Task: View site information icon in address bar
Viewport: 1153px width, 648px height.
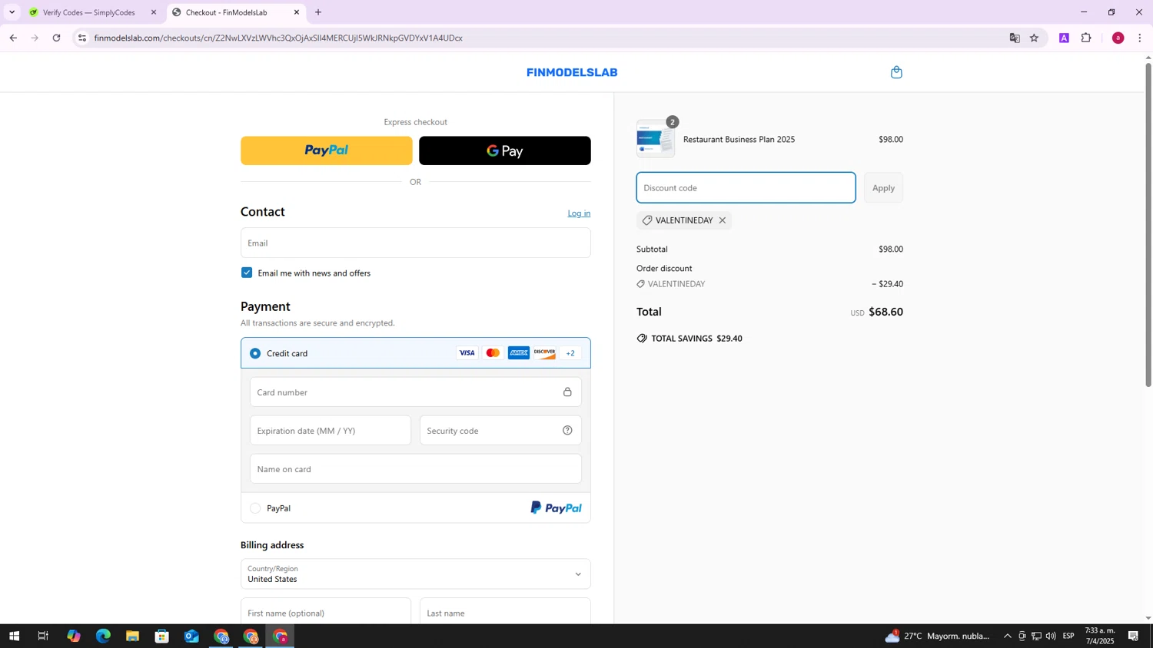Action: point(82,38)
